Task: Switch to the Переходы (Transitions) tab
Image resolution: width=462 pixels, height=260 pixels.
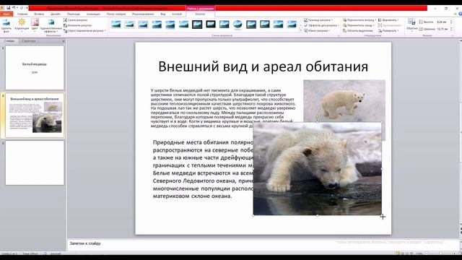Action: [x=74, y=14]
